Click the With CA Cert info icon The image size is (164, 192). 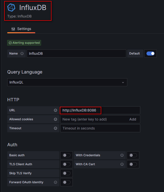click(122, 164)
